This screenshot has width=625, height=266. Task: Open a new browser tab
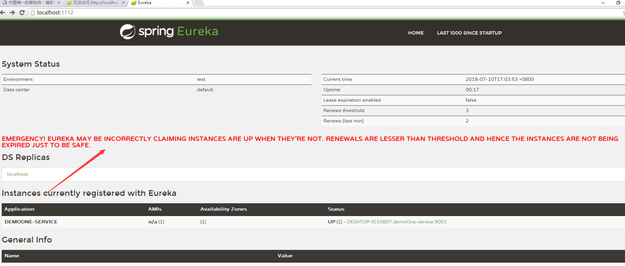199,3
